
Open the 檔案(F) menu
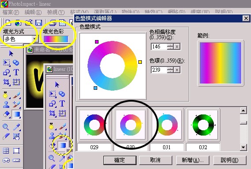(x=11, y=12)
